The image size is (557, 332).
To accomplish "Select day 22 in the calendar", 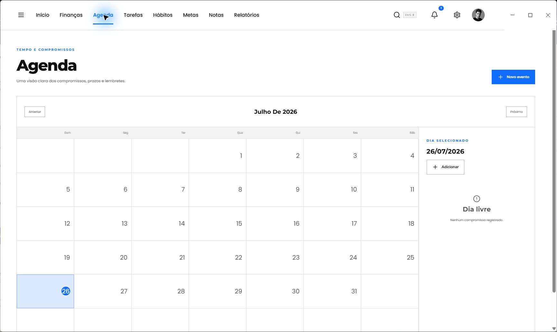I will coord(218,257).
